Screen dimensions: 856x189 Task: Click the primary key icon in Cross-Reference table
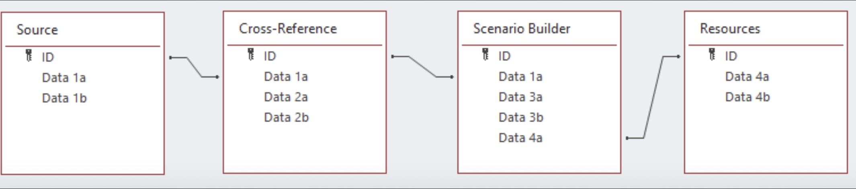point(251,54)
